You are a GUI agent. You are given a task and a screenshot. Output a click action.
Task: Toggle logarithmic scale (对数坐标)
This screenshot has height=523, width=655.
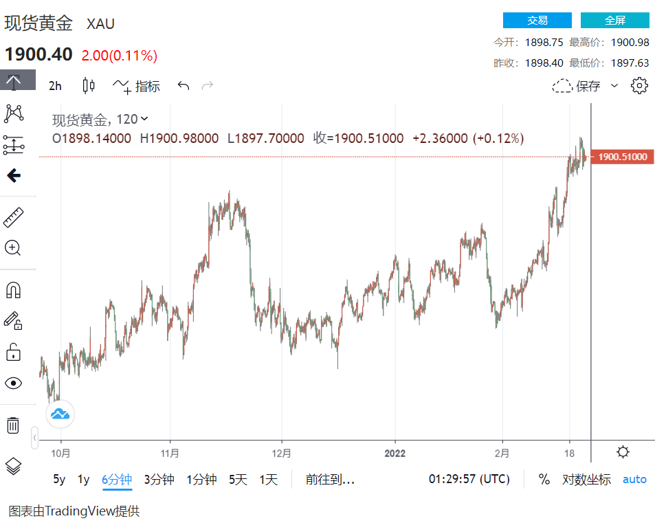pyautogui.click(x=586, y=480)
